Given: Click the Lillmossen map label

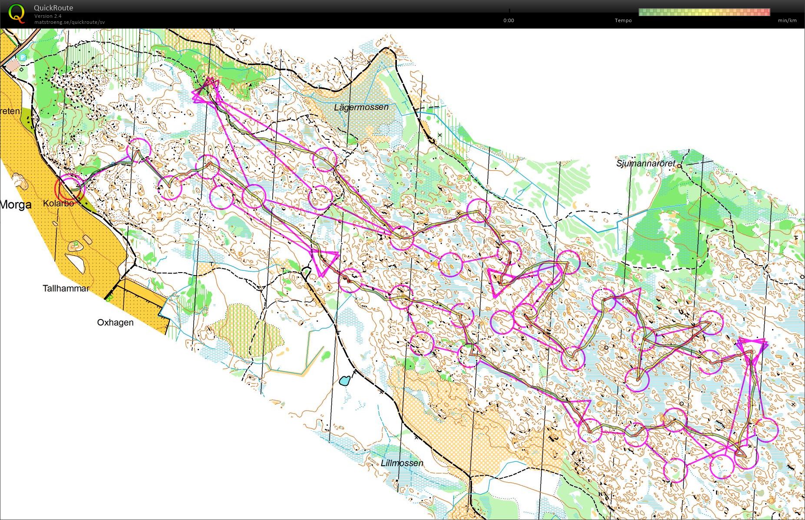Looking at the screenshot, I should click(x=402, y=463).
